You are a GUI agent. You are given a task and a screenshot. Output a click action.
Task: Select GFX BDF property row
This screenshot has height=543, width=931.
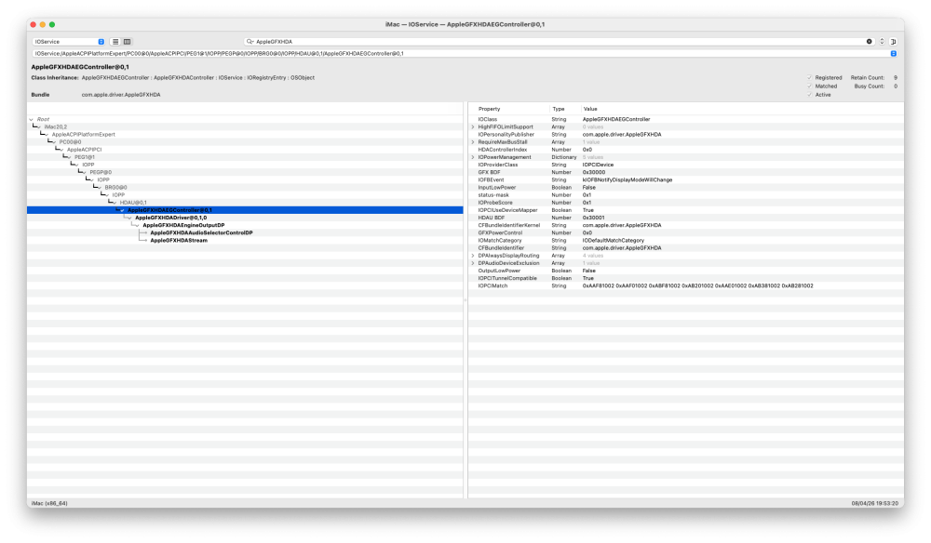pyautogui.click(x=686, y=173)
